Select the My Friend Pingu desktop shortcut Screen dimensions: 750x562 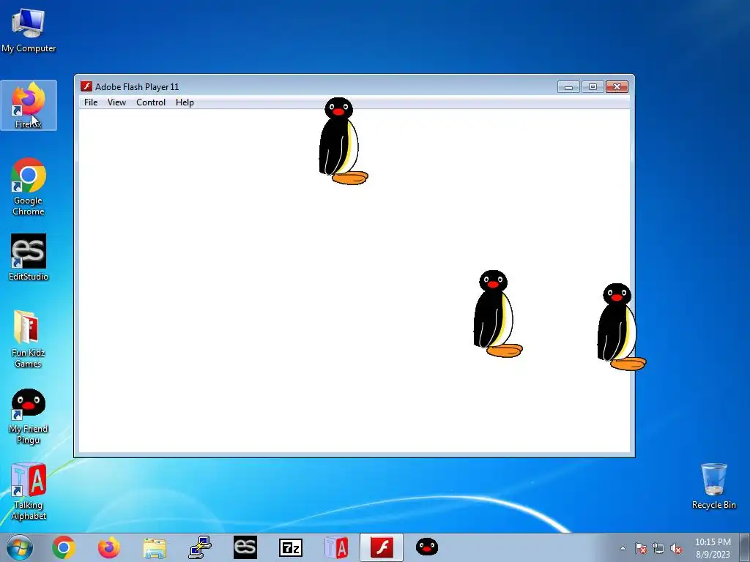pyautogui.click(x=29, y=416)
